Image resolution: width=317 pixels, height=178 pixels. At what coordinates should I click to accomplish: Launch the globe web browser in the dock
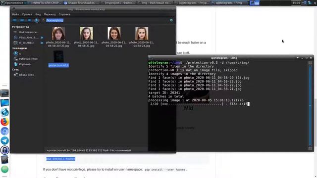tap(4, 112)
